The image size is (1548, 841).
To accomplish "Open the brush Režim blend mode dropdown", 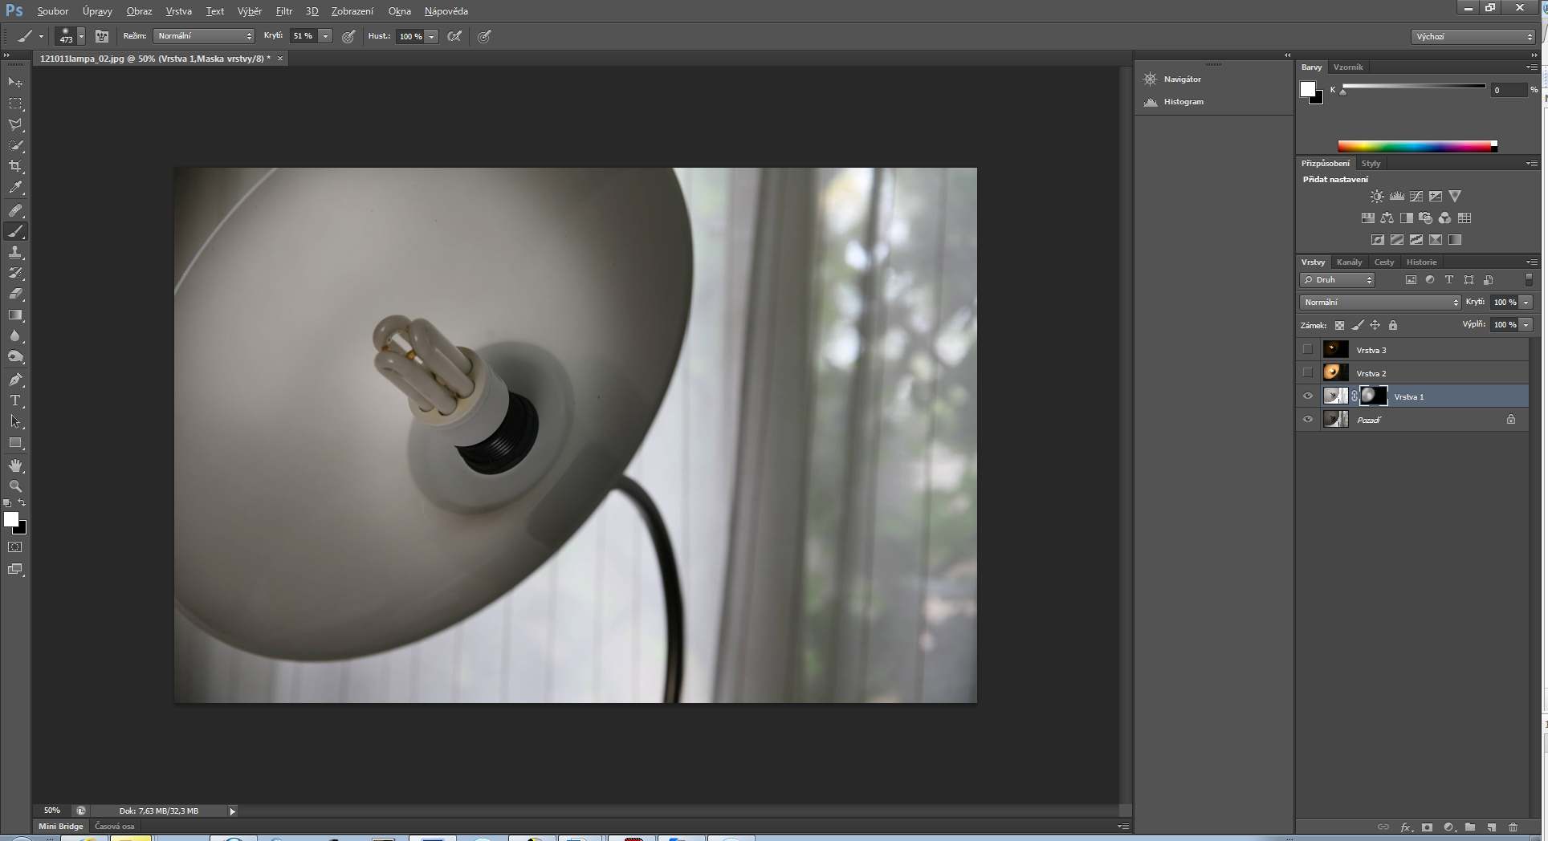I will point(205,36).
